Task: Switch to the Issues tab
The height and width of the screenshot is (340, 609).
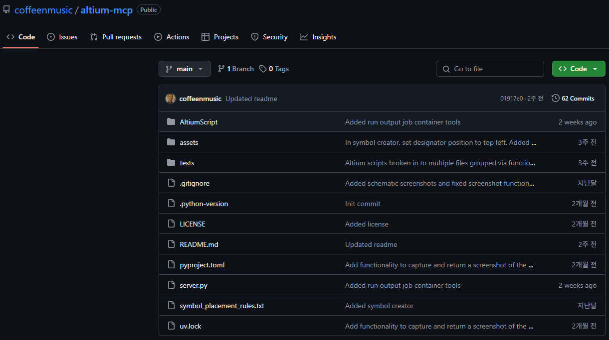Action: click(62, 37)
